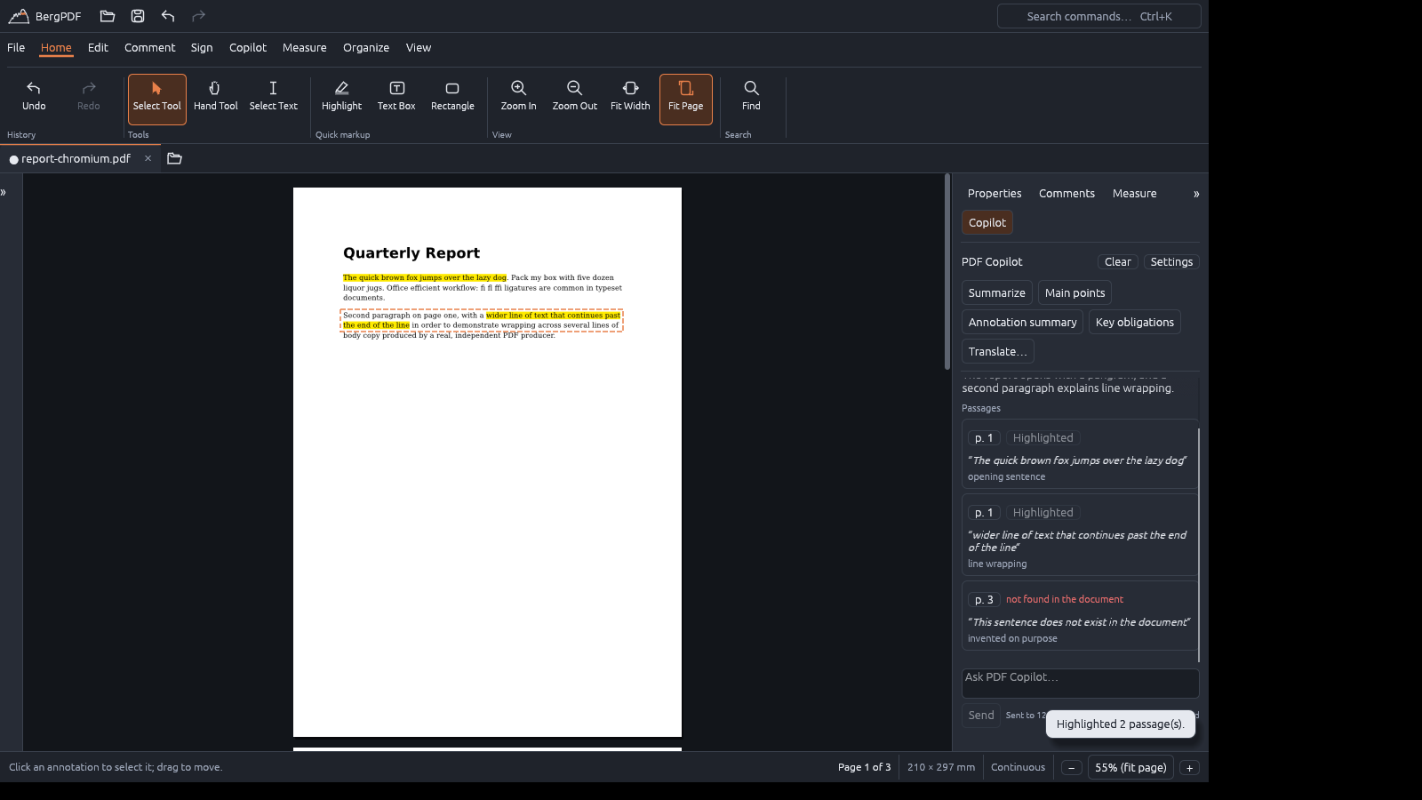Open PDF Copilot Settings
Viewport: 1422px width, 800px height.
(x=1171, y=262)
